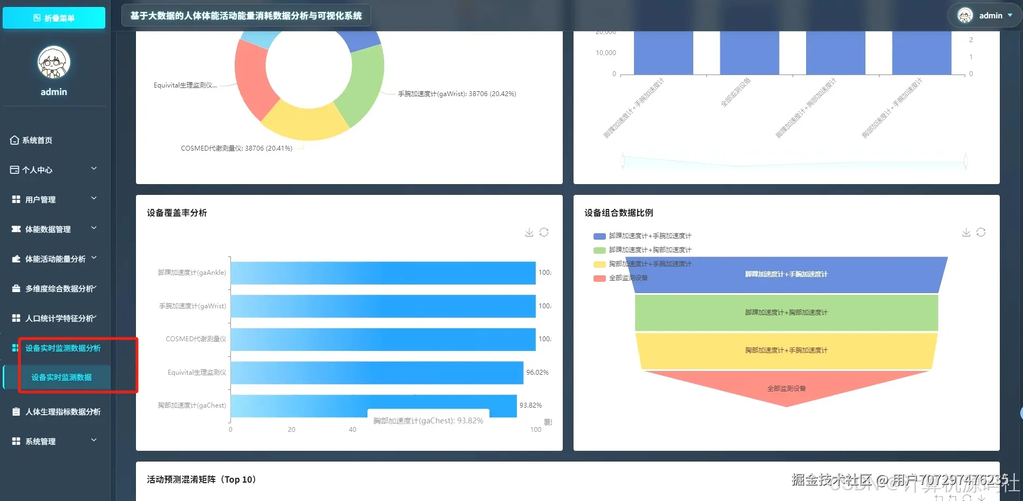This screenshot has height=501, width=1023.
Task: Click the left handle of the data zoom slider
Action: [x=623, y=161]
